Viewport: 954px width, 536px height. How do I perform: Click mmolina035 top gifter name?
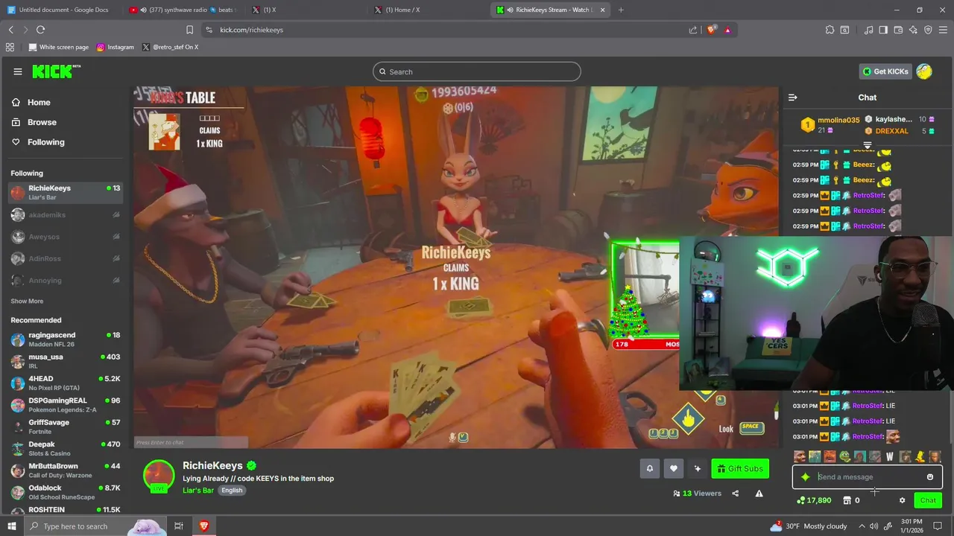point(838,120)
